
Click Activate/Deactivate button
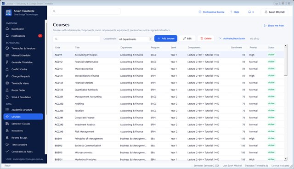pos(232,39)
